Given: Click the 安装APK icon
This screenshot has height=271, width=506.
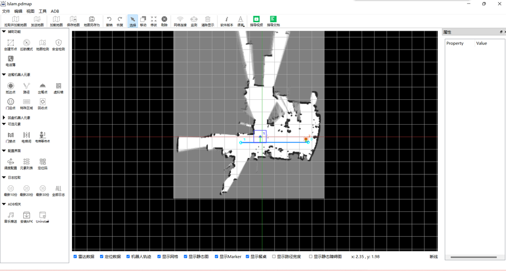Looking at the screenshot, I should point(26,217).
